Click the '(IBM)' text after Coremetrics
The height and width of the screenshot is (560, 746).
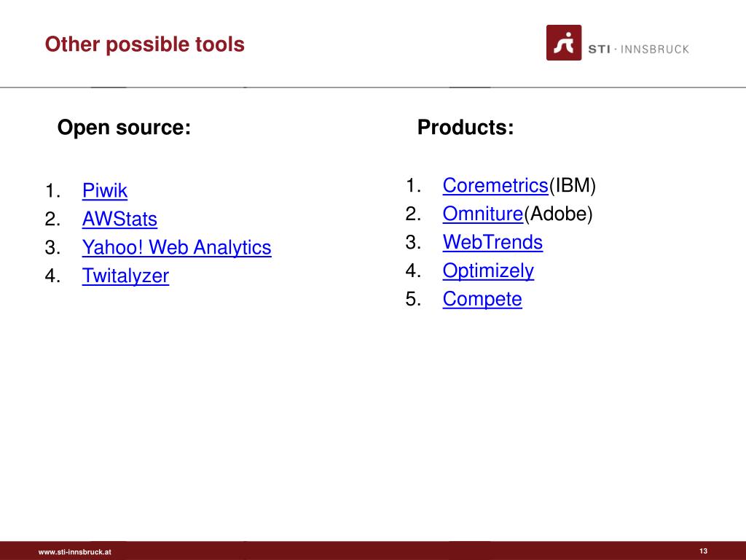(572, 186)
